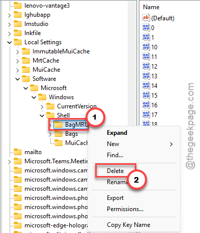Expand the ImmutableMuiCache key
The image size is (200, 233).
18,52
